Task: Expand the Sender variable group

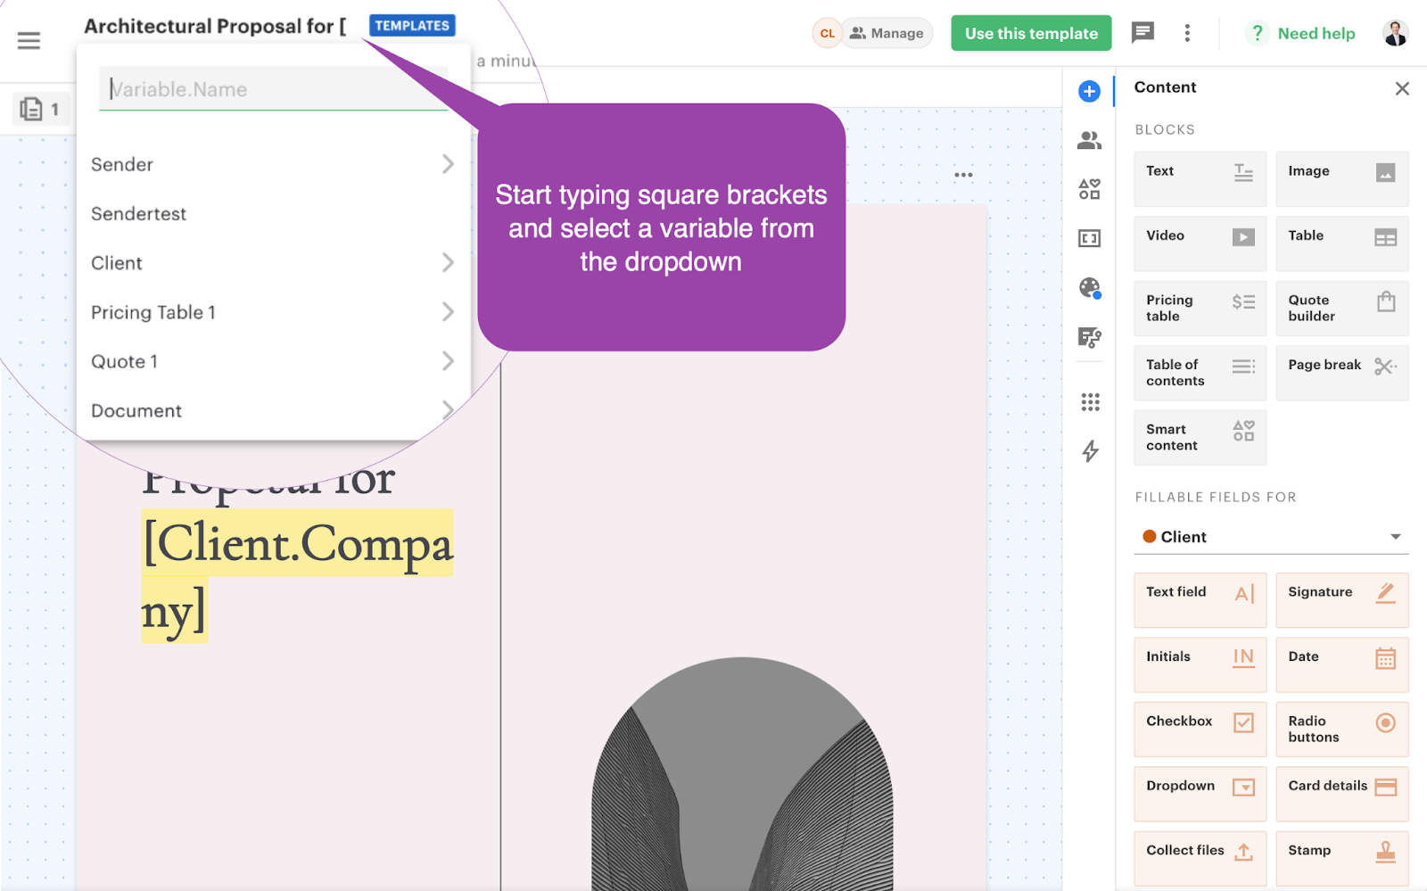Action: 272,164
